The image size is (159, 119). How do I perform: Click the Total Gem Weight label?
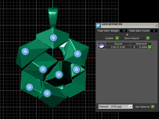(x=108, y=31)
